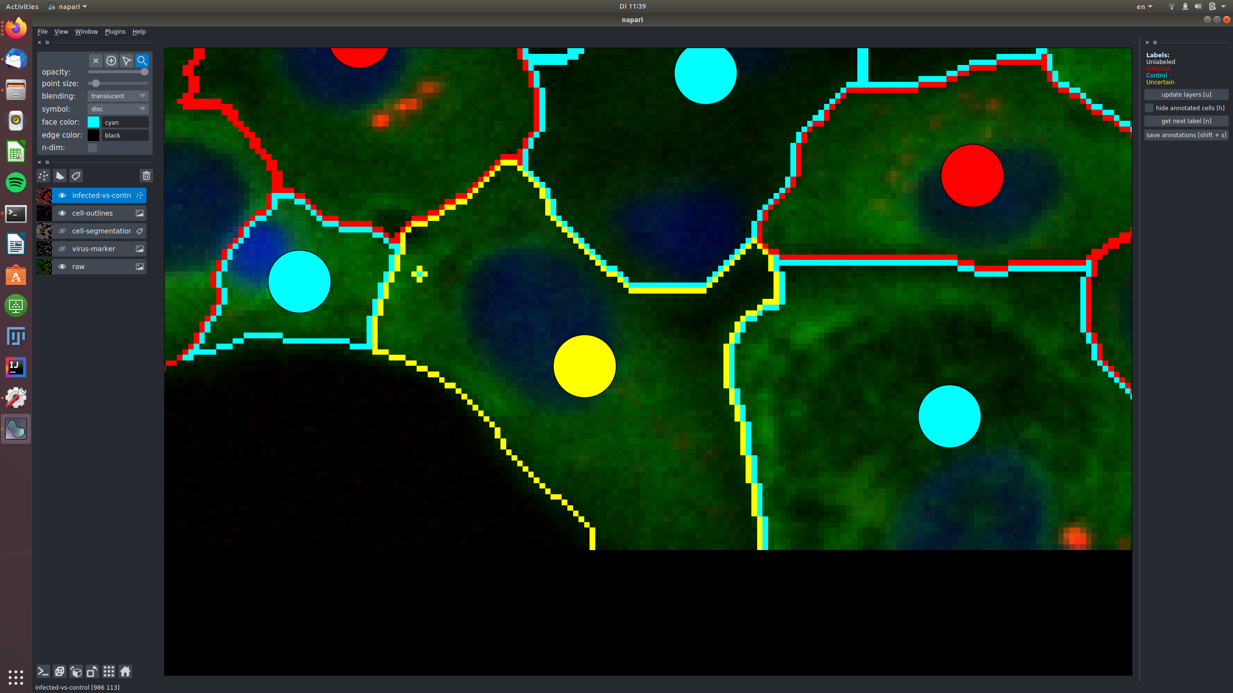Delete selected layer with trash icon
Image resolution: width=1233 pixels, height=693 pixels.
click(146, 176)
